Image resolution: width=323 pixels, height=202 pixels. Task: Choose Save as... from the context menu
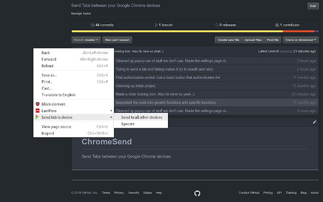click(x=74, y=75)
